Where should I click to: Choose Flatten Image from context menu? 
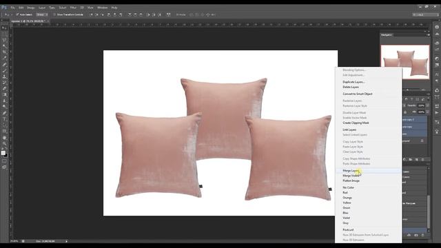click(368, 180)
